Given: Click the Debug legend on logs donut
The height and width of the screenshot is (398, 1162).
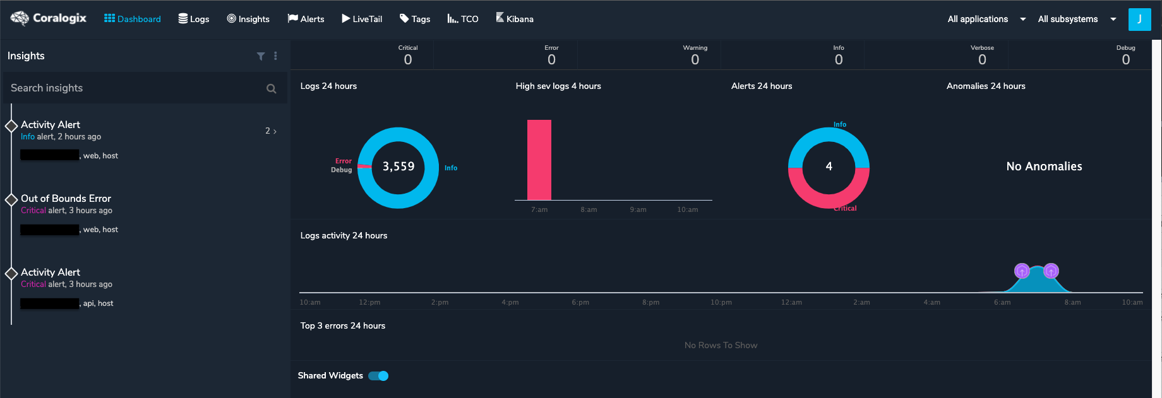Looking at the screenshot, I should [342, 170].
